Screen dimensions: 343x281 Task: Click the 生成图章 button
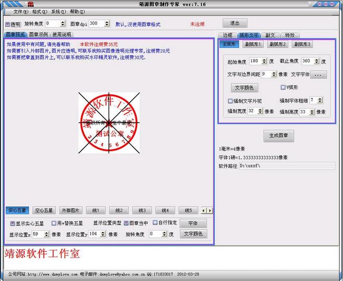coord(279,136)
